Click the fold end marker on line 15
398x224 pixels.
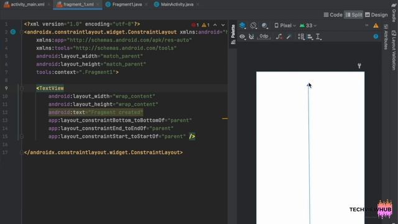[22, 136]
